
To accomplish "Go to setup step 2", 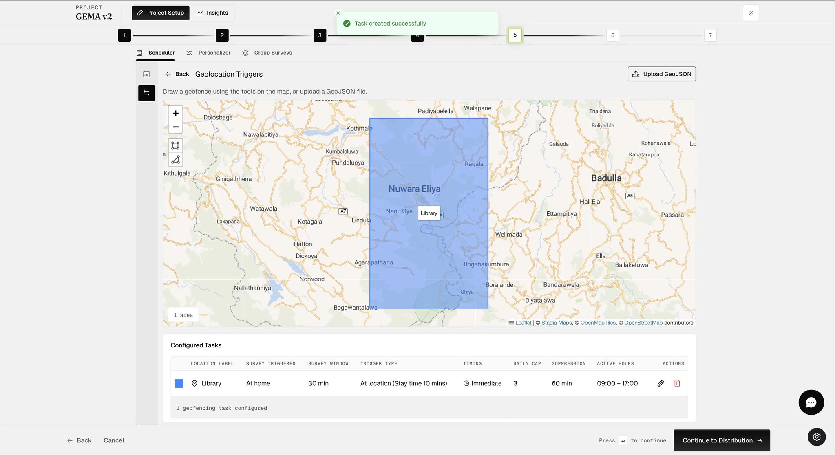I will 222,35.
